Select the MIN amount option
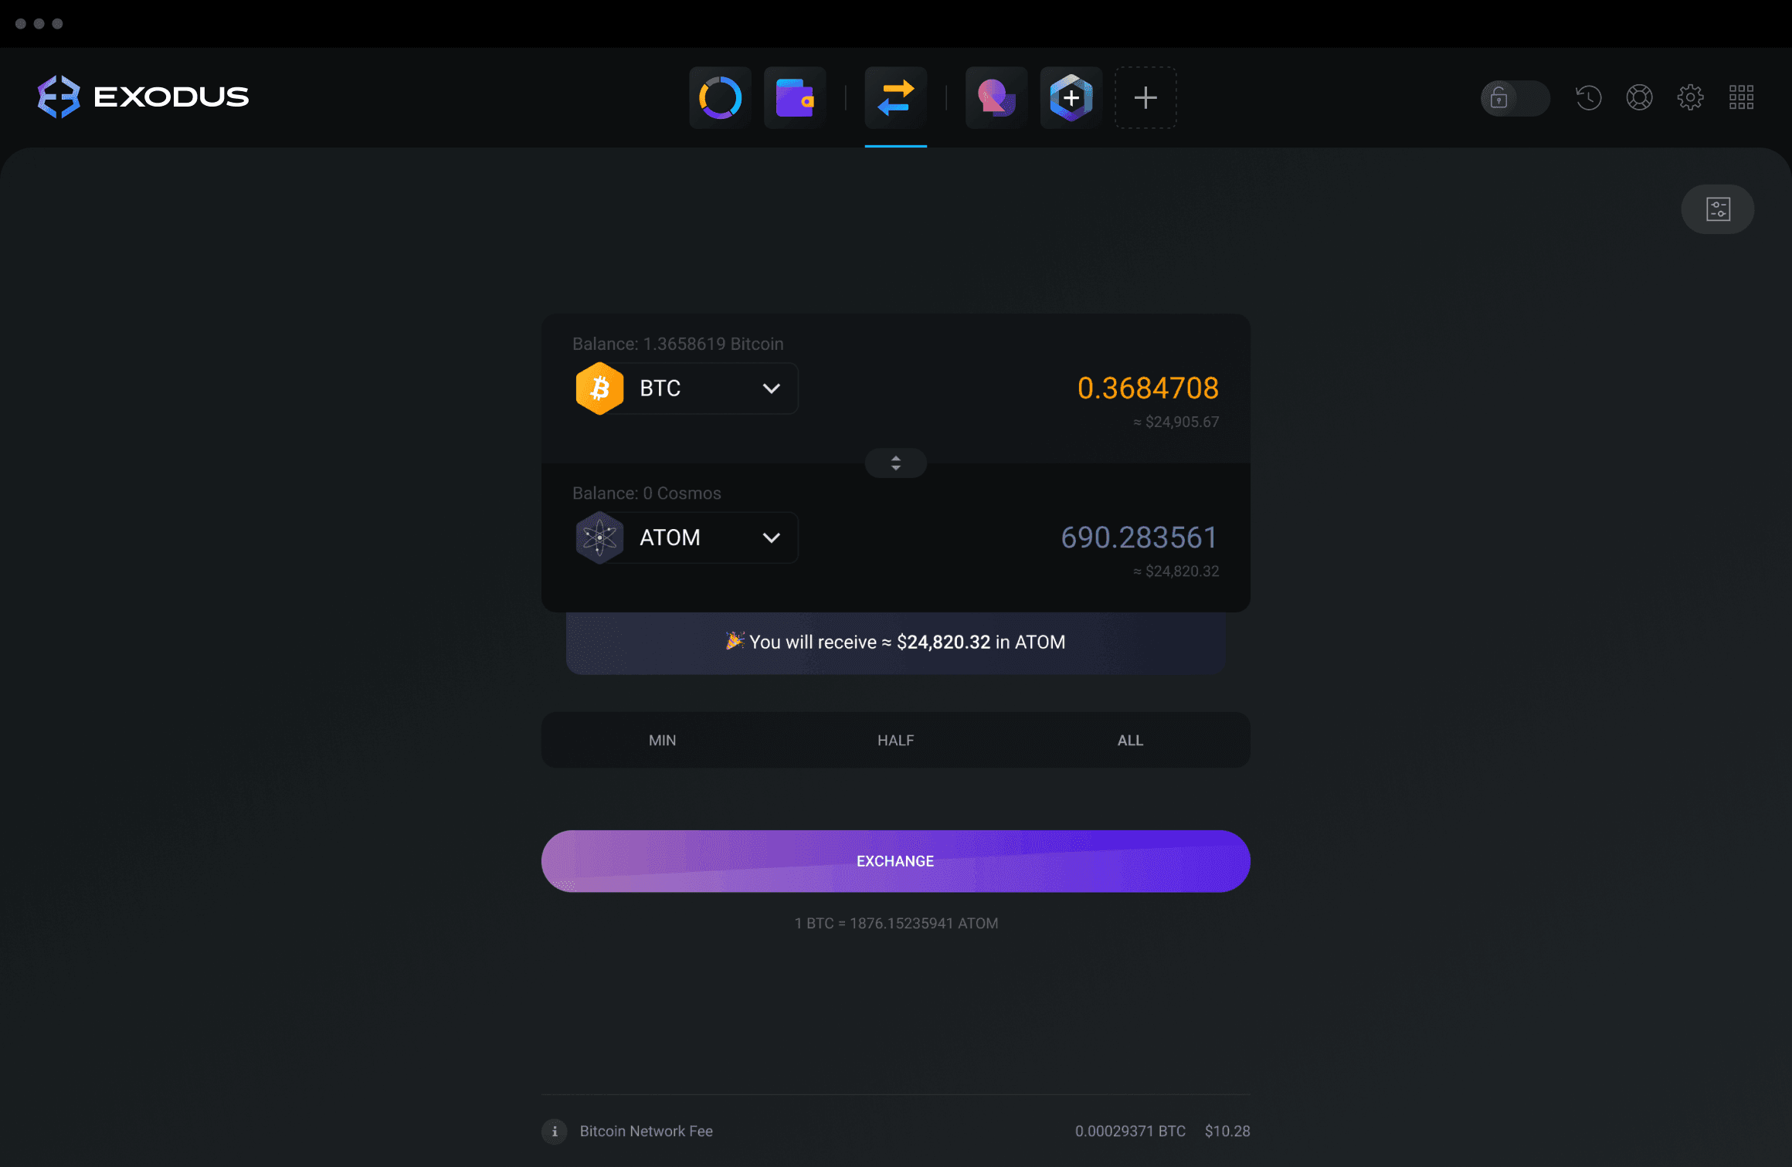 [x=662, y=740]
